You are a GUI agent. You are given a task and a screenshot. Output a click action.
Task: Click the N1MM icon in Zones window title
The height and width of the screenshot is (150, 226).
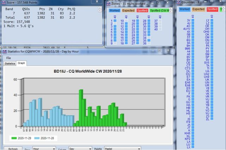point(108,4)
